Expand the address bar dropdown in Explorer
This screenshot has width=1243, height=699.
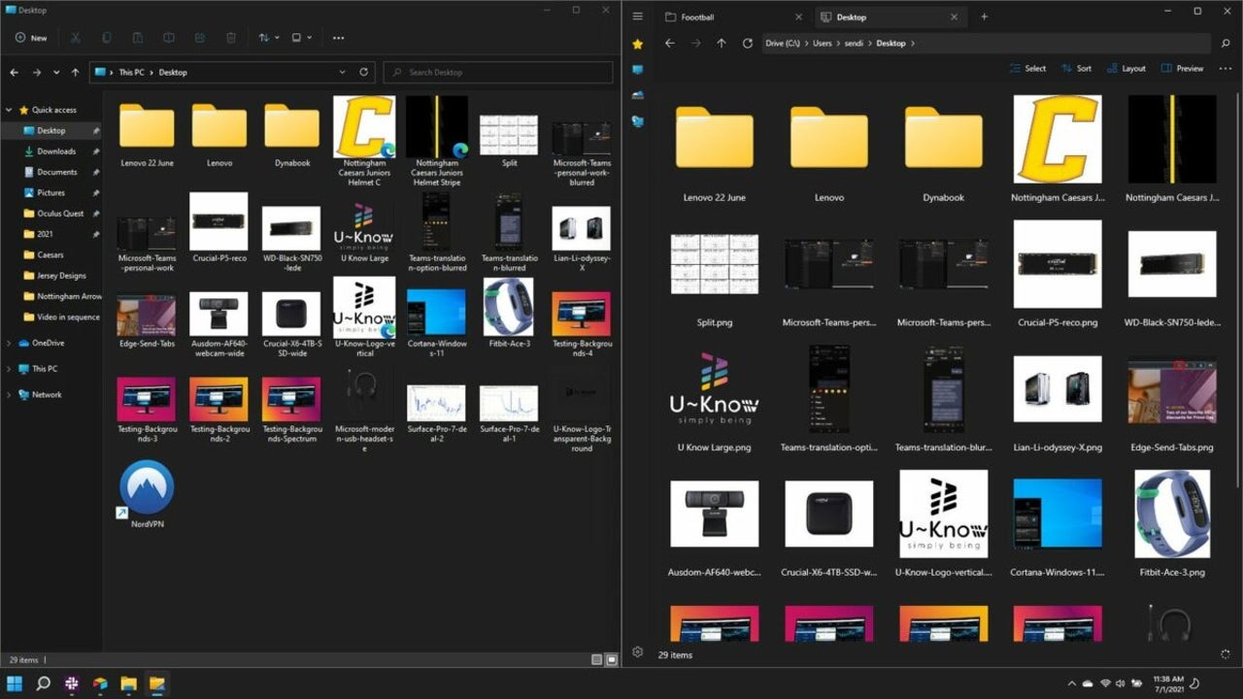(x=342, y=72)
